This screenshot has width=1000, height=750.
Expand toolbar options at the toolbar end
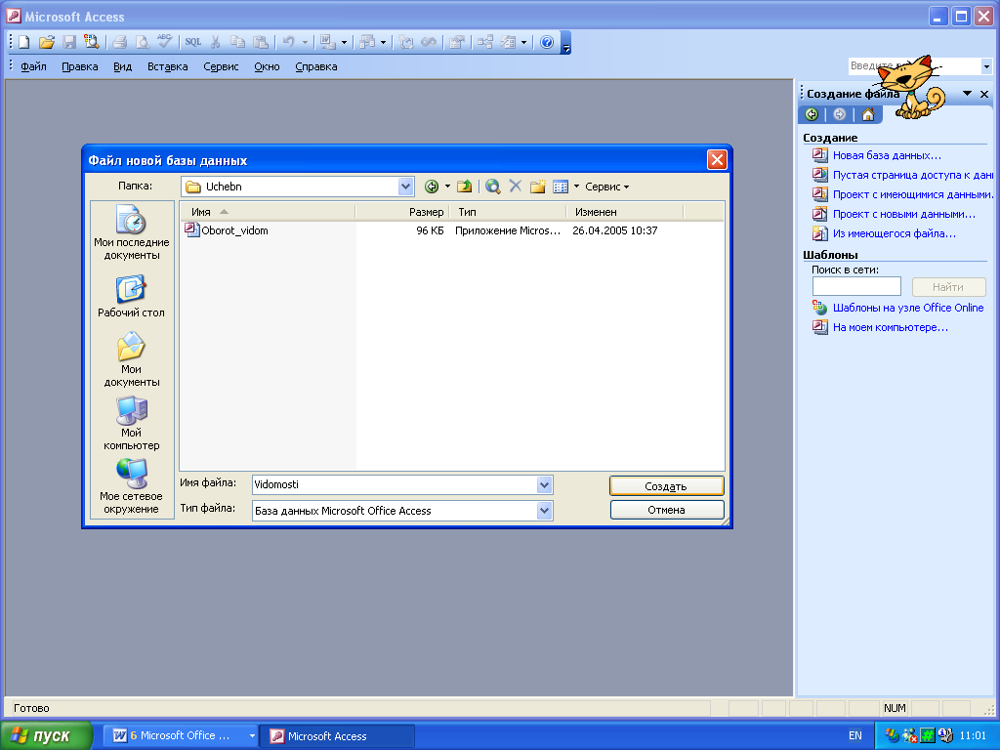click(565, 43)
